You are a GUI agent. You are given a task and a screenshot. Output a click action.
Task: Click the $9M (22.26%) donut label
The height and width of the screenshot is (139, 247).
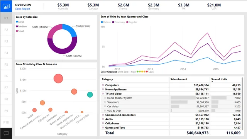(83, 26)
